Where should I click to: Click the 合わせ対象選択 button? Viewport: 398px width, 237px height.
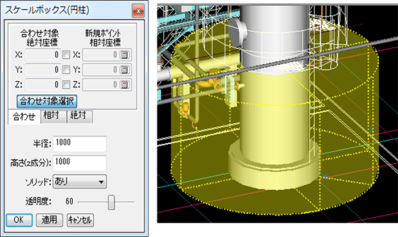(47, 101)
